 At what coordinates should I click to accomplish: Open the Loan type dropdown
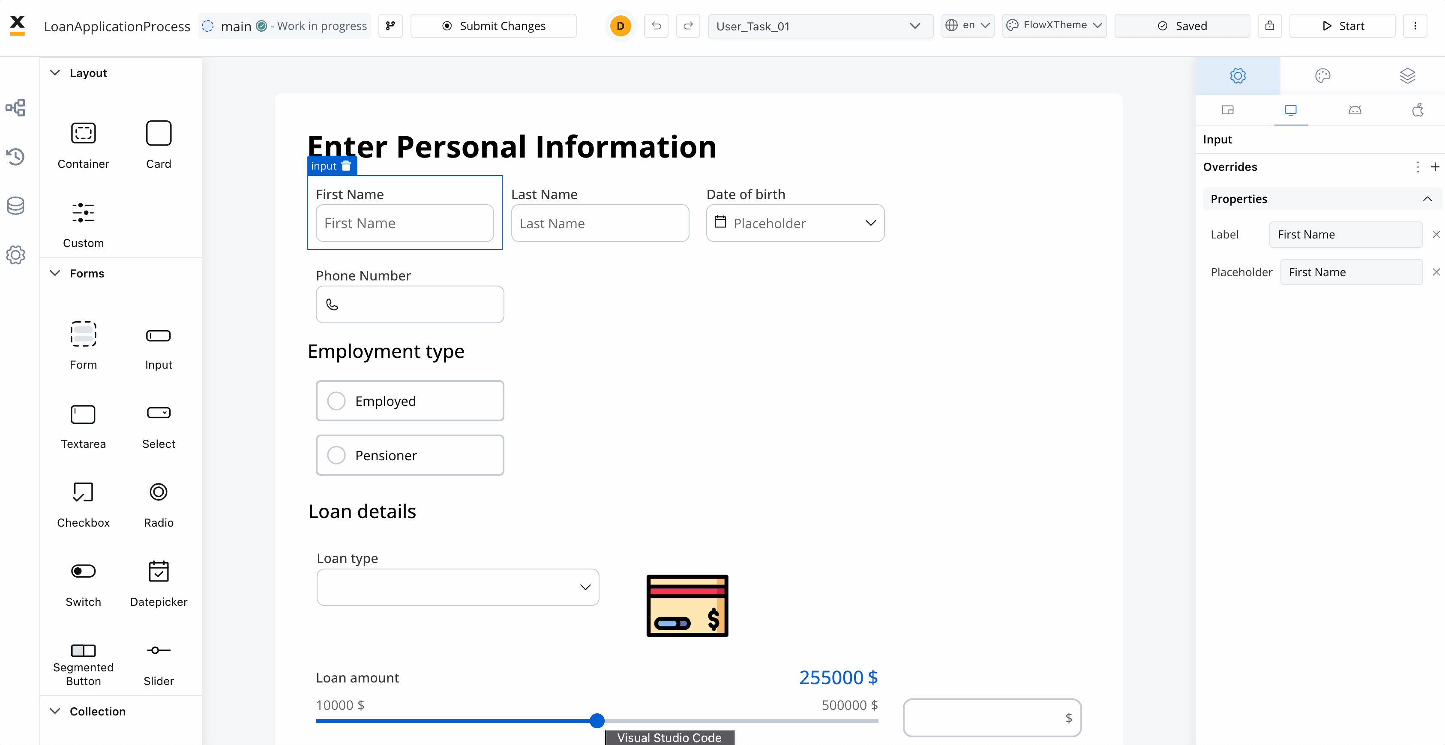458,587
